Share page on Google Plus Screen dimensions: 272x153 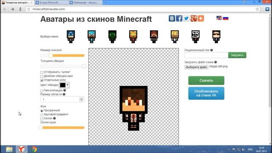coord(193,18)
